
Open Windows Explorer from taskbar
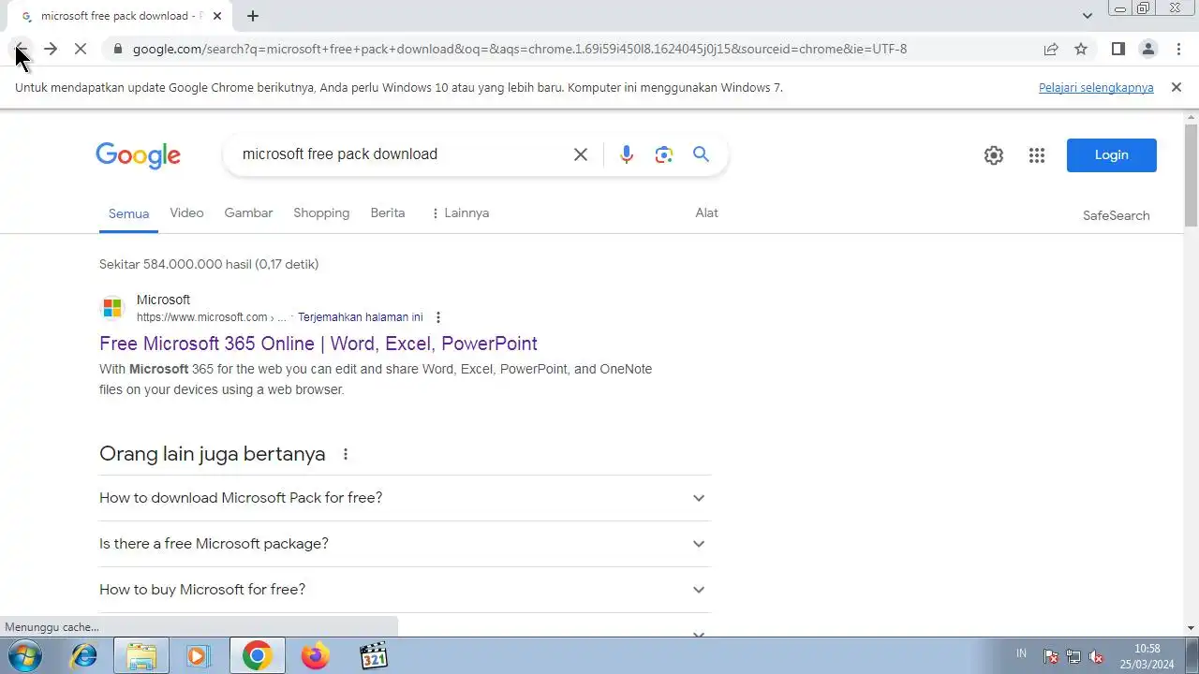141,656
